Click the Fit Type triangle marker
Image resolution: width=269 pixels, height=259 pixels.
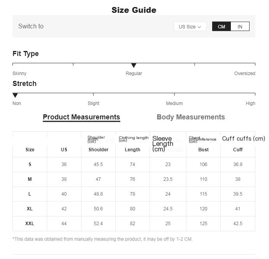(x=134, y=65)
